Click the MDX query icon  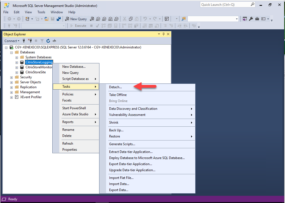(98, 19)
